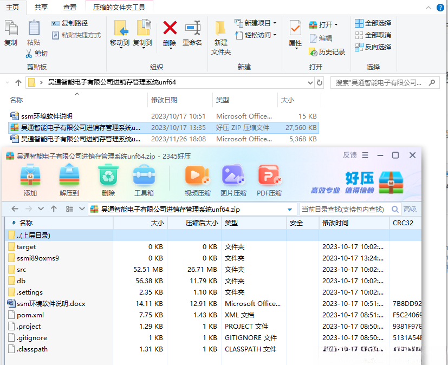Viewport: 448px width, 365px height.
Task: Select the src folder in archive
Action: pyautogui.click(x=213, y=270)
